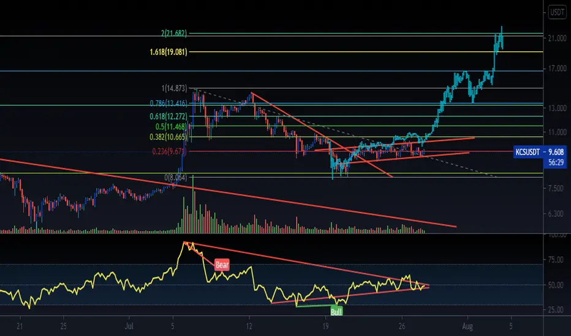Click the 1.618(19.081) Fibonacci label

pyautogui.click(x=168, y=52)
